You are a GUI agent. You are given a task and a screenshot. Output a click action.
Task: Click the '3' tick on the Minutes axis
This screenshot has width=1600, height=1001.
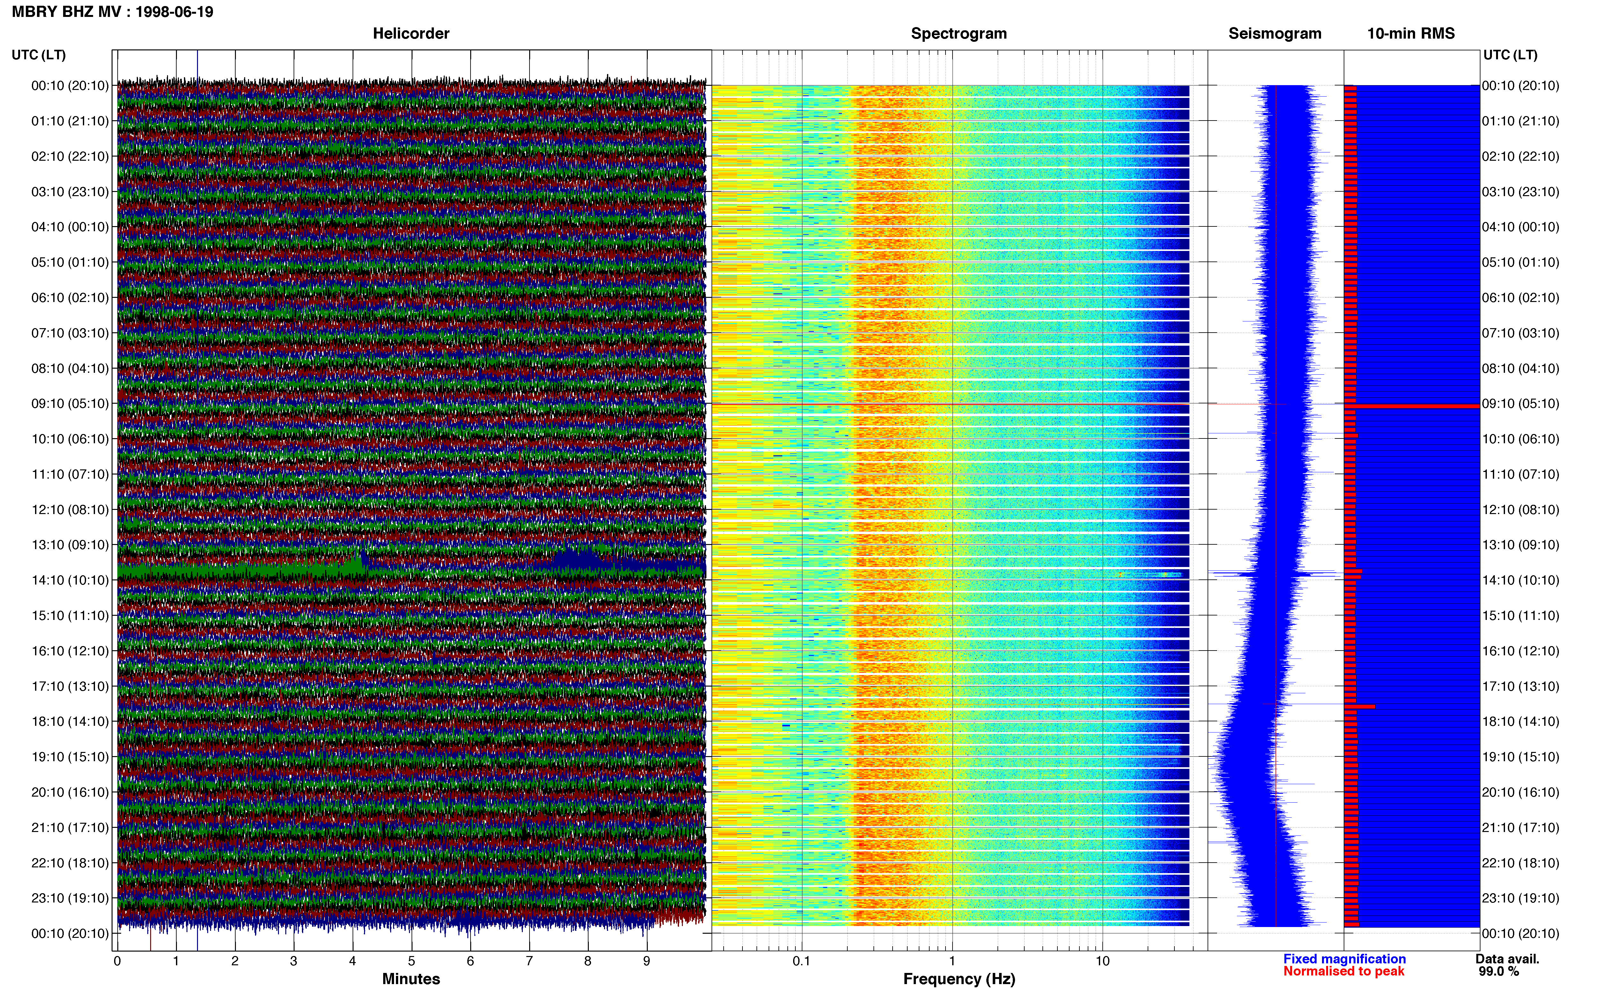(x=294, y=961)
